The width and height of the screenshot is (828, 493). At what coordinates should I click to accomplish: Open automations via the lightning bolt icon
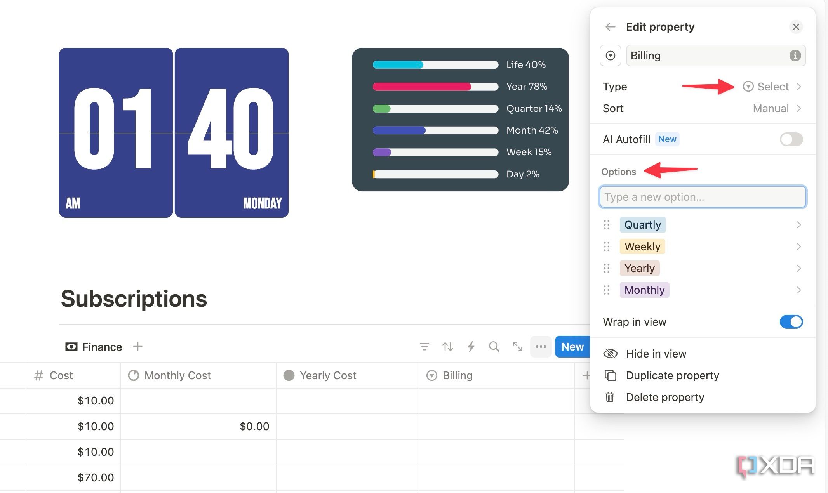pos(471,347)
